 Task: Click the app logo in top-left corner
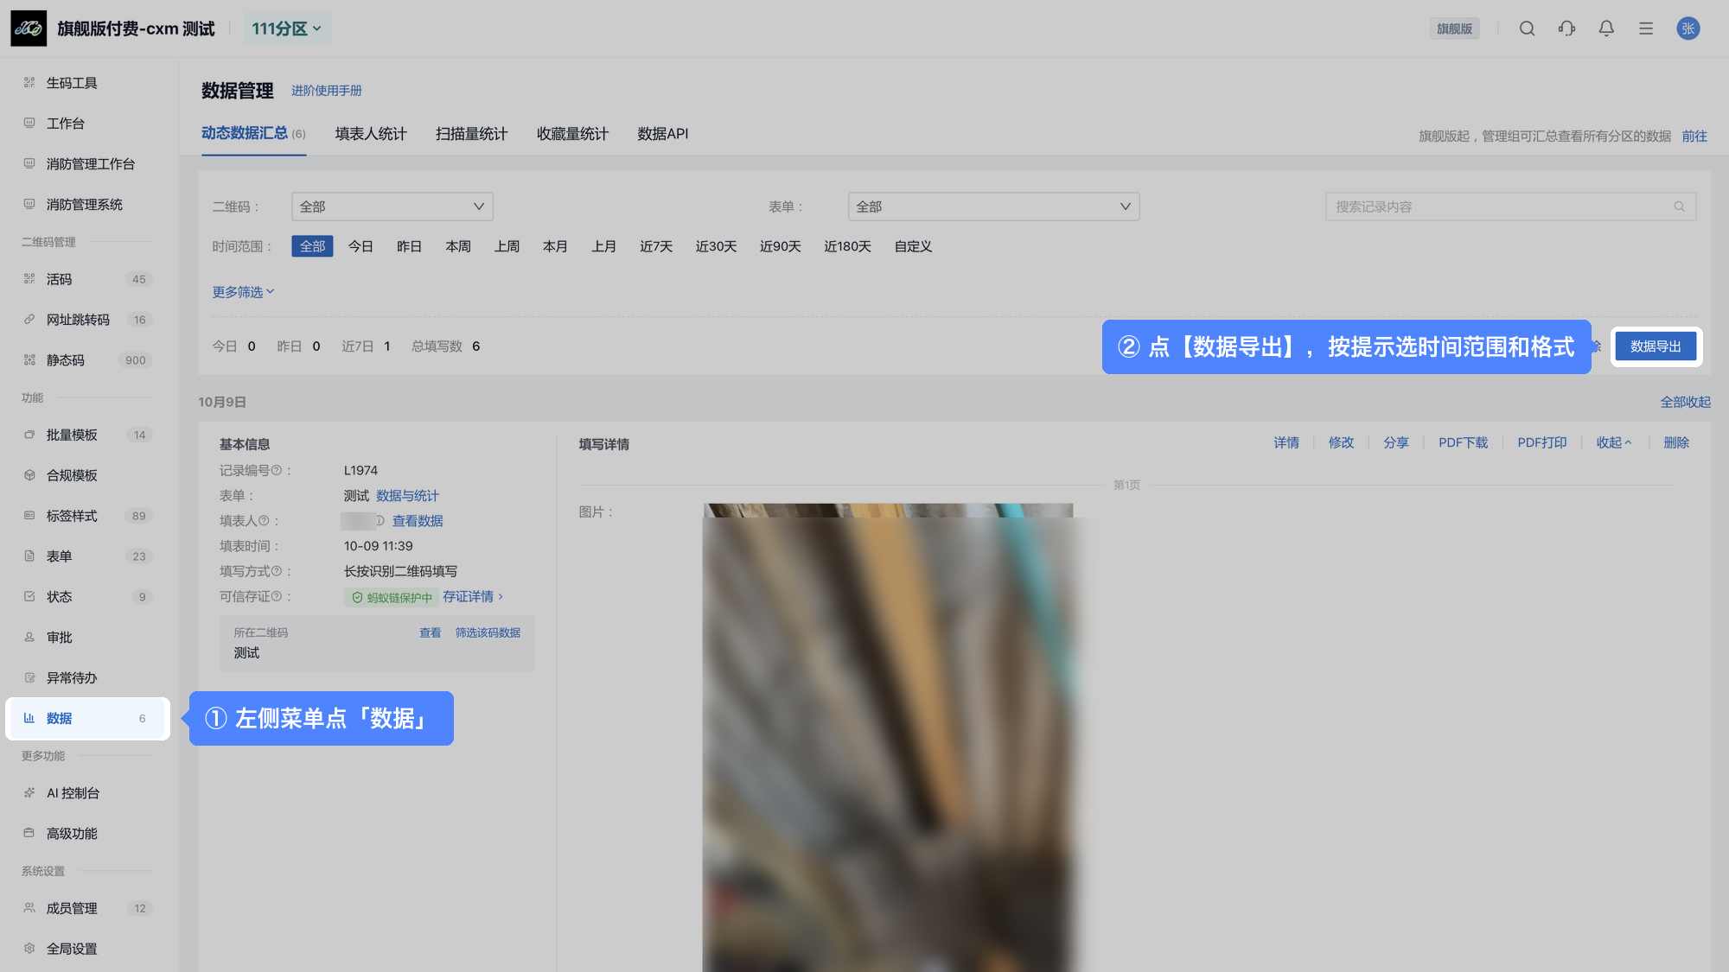click(x=29, y=29)
